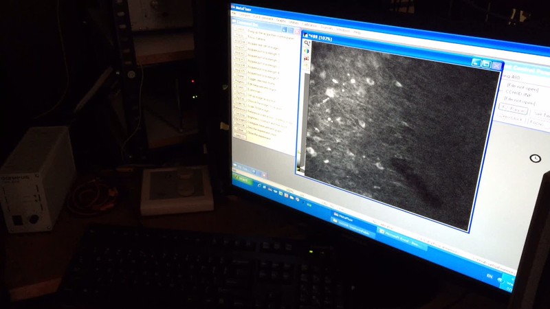
Task: Click Cfg Acq button to set up acquisition
Action: coord(240,93)
